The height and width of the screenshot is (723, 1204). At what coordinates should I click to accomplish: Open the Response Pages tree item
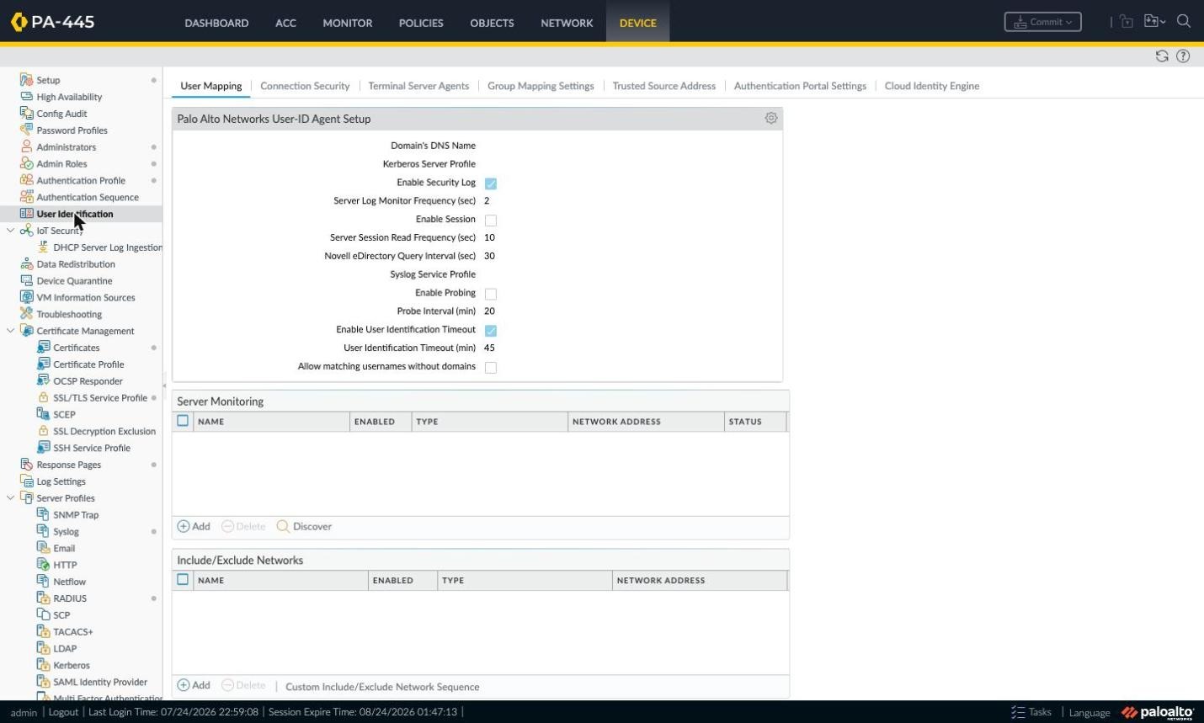click(x=68, y=465)
